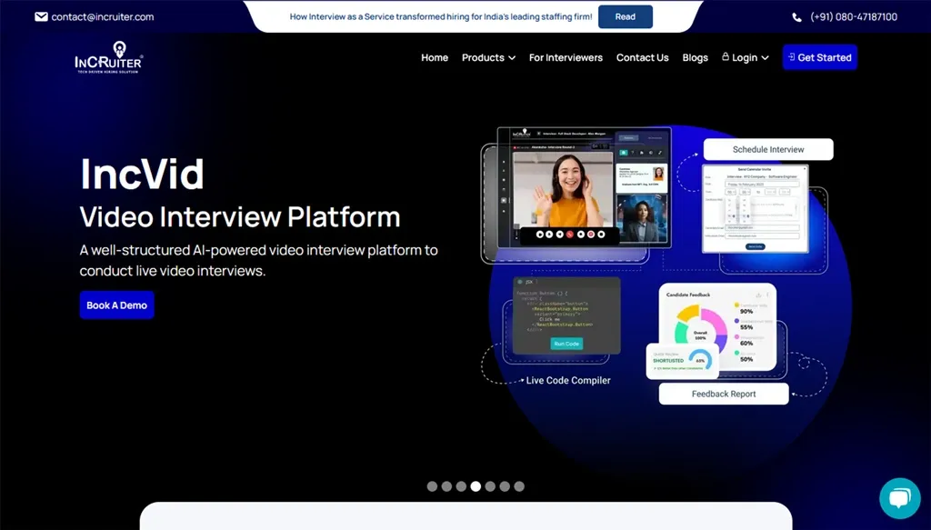Viewport: 931px width, 530px height.
Task: Open the Blogs page
Action: (696, 57)
